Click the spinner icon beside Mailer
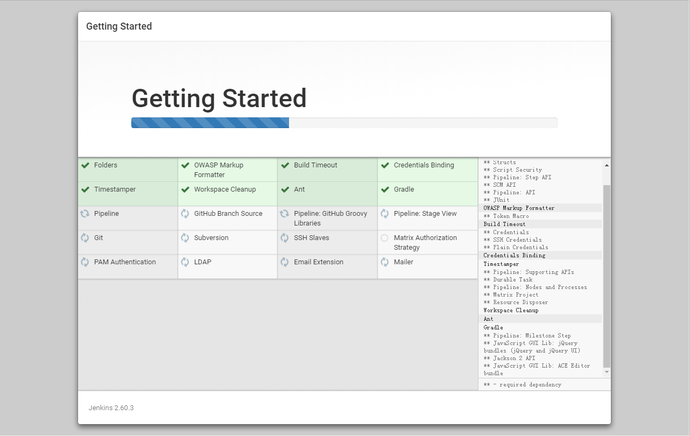Image resolution: width=690 pixels, height=436 pixels. [384, 262]
